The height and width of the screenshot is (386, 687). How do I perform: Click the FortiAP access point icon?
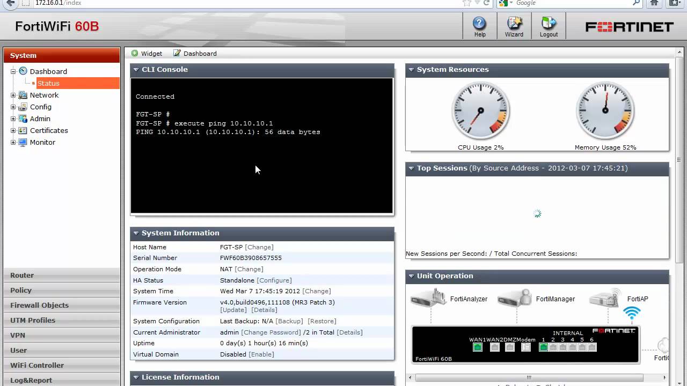point(606,298)
